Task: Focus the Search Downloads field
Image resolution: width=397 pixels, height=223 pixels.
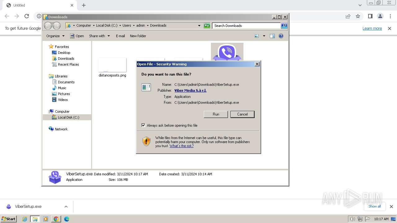Action: coord(247,26)
